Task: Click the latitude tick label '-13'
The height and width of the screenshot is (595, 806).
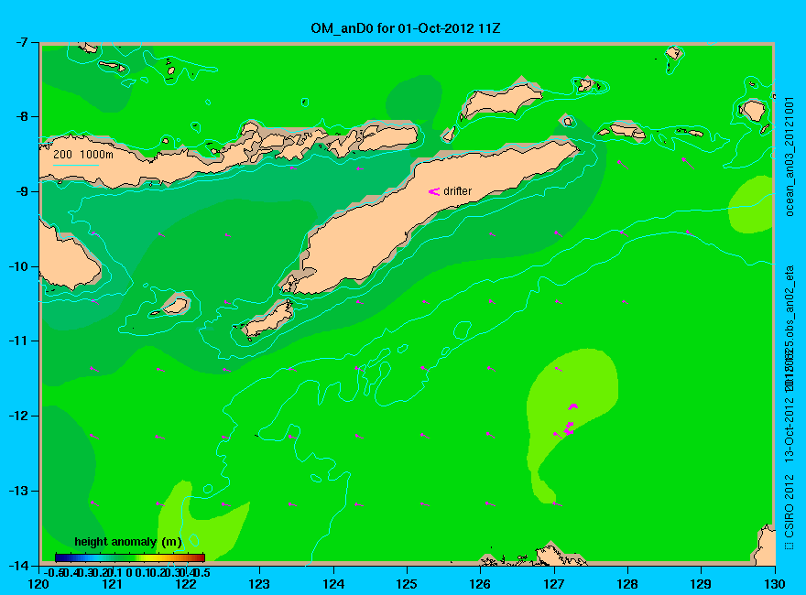Action: pyautogui.click(x=17, y=490)
